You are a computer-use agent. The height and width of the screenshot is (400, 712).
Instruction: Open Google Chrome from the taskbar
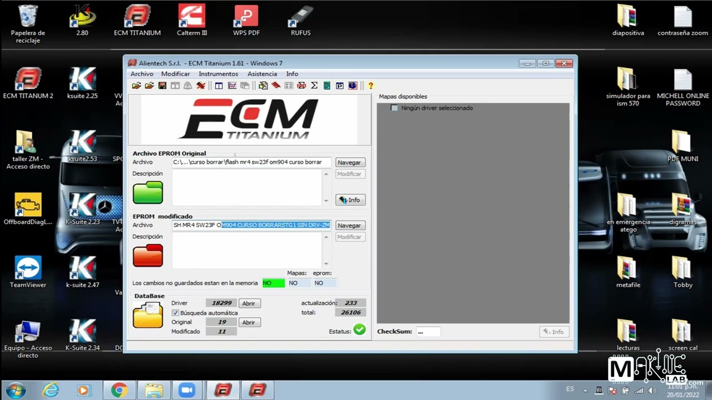(118, 391)
